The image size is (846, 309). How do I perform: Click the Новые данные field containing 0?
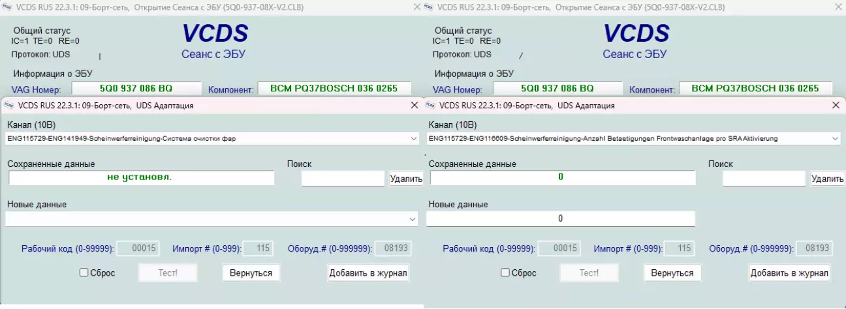point(561,219)
